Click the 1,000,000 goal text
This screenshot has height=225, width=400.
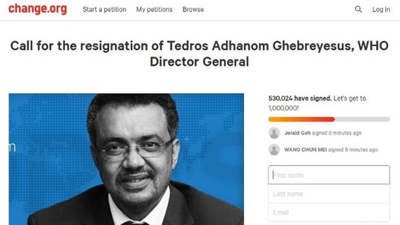click(x=283, y=108)
